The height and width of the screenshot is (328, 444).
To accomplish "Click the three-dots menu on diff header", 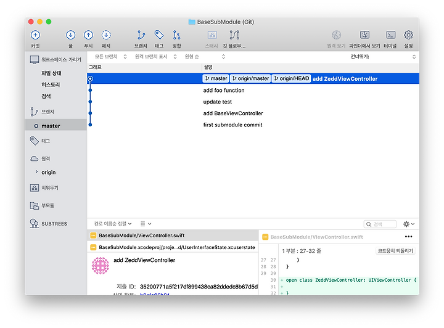I will tap(408, 237).
